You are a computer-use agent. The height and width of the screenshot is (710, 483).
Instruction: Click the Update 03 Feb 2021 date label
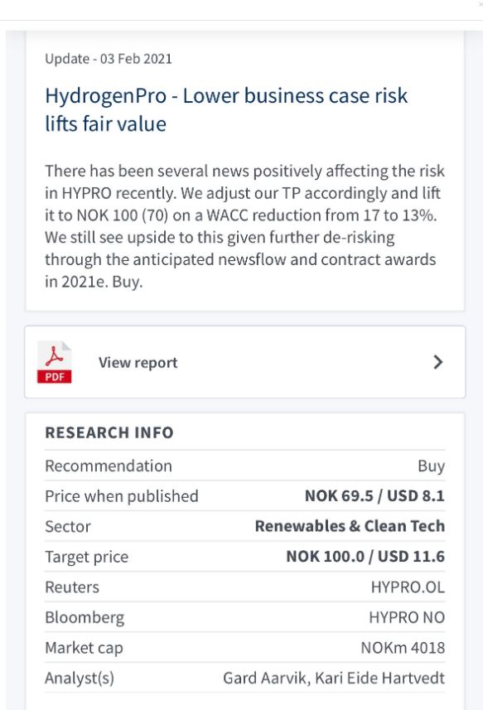click(109, 59)
